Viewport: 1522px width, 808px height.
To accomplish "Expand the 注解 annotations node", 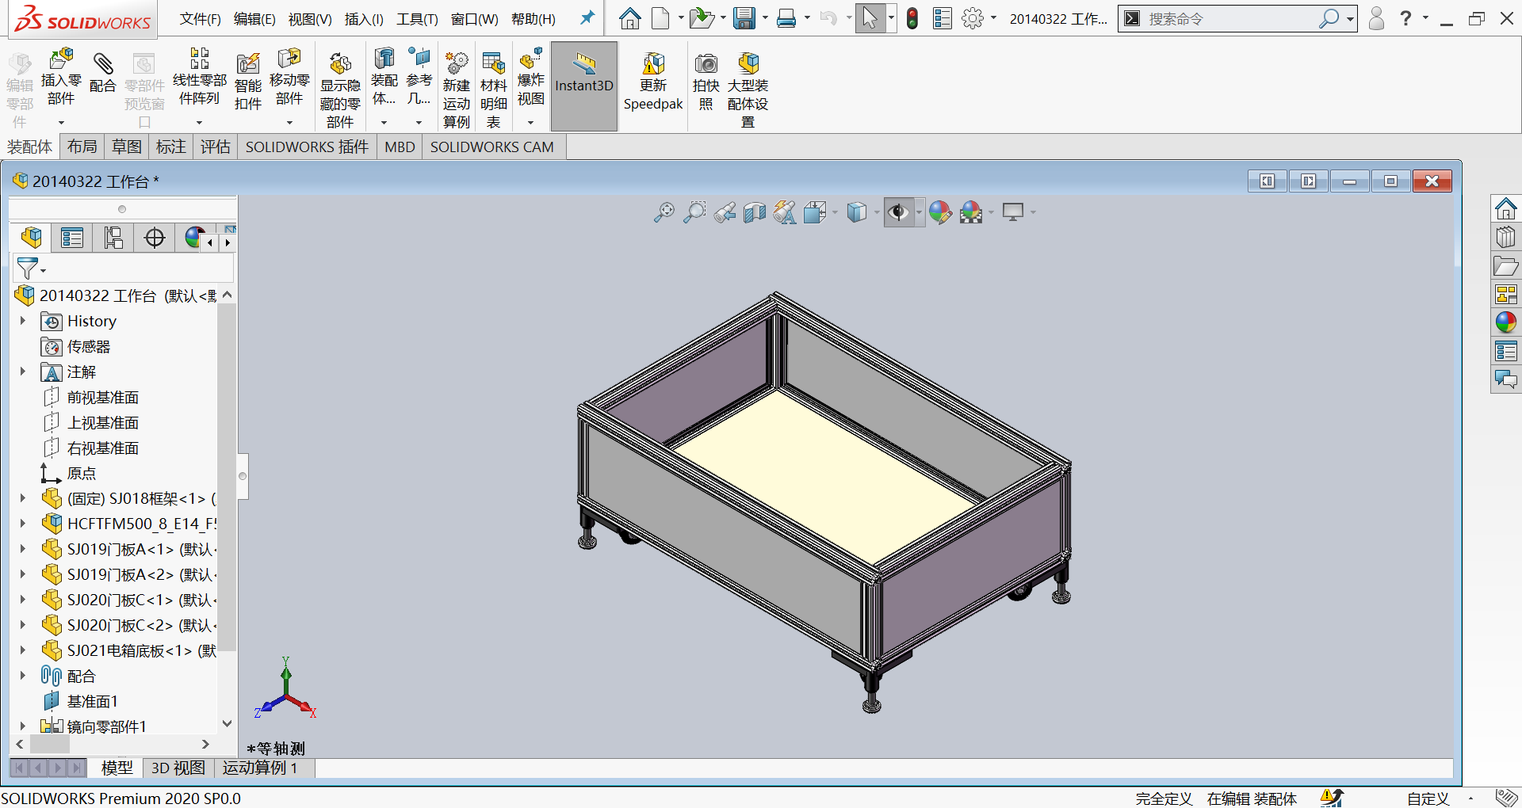I will 23,372.
